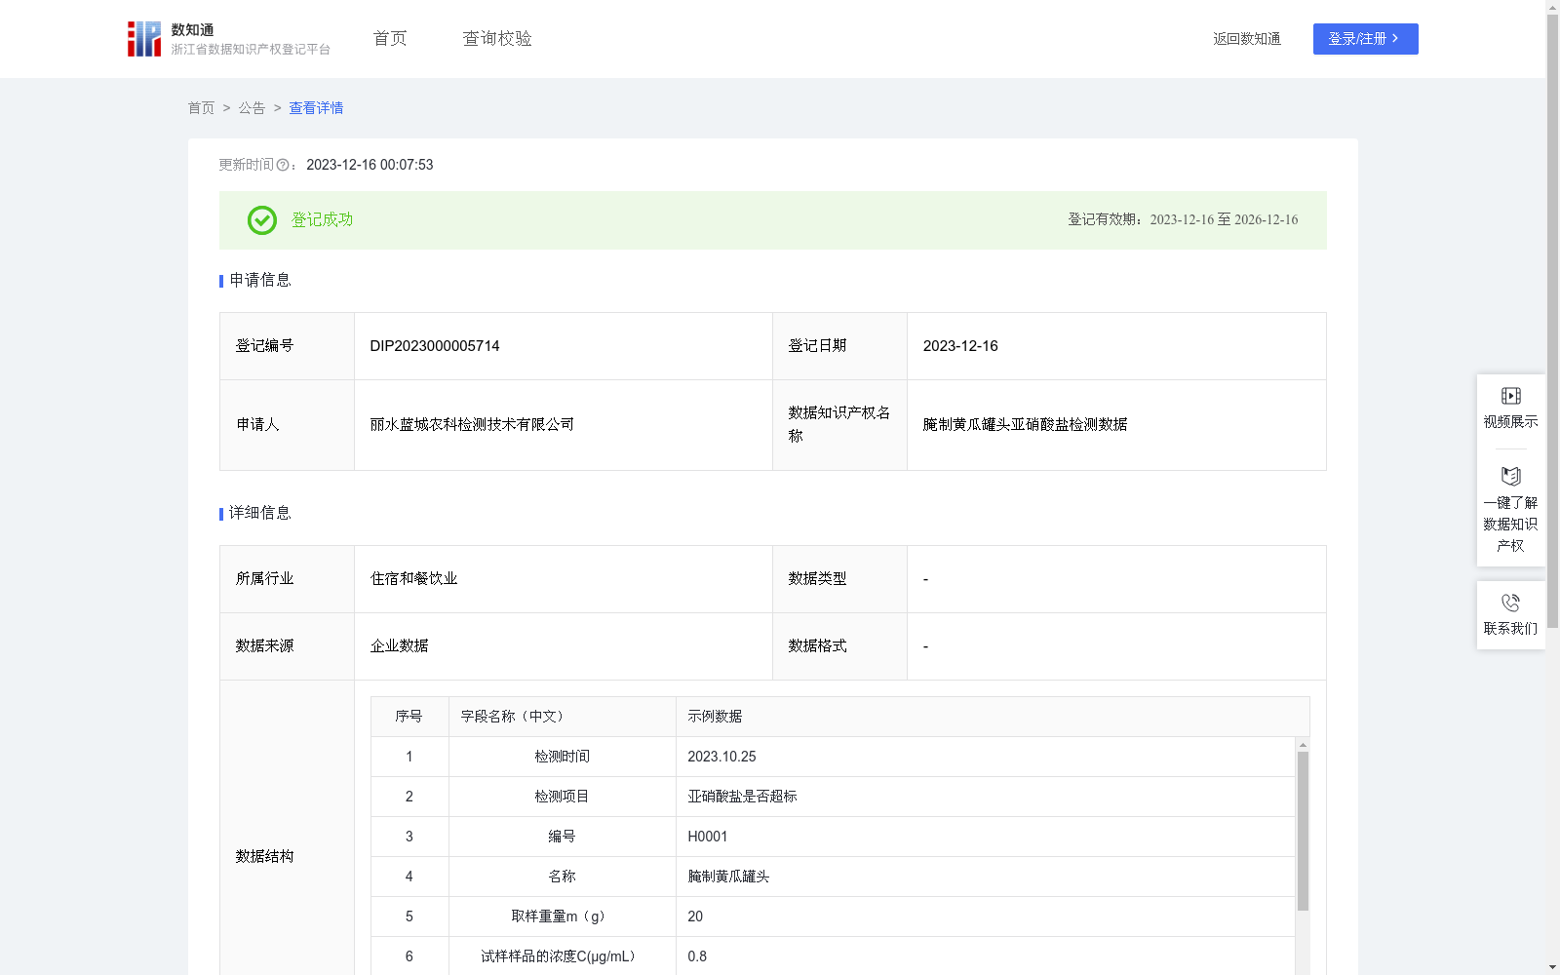The height and width of the screenshot is (975, 1560).
Task: Click 首页 in the breadcrumb
Action: (x=201, y=108)
